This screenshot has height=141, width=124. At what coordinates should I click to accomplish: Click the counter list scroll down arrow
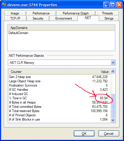tap(113, 120)
